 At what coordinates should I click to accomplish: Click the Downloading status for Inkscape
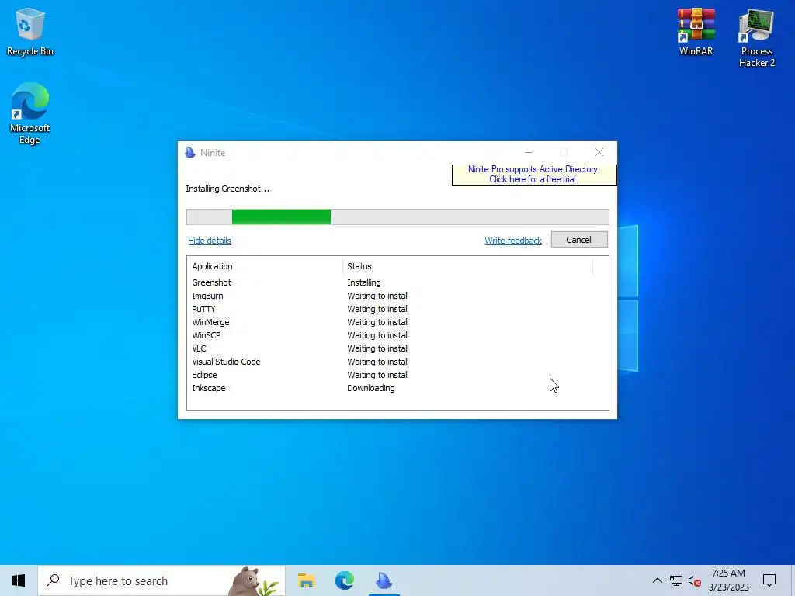[x=370, y=388]
